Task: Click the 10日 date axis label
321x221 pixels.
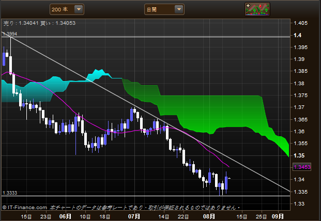Action: (x=85, y=217)
